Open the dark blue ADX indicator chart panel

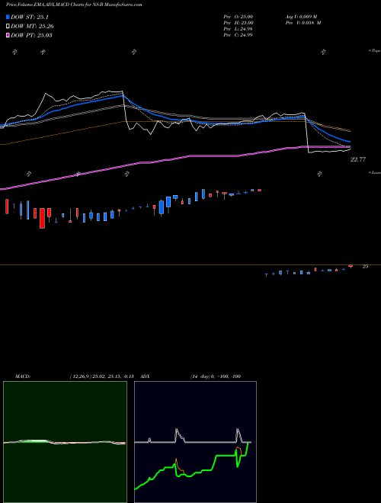coord(195,442)
